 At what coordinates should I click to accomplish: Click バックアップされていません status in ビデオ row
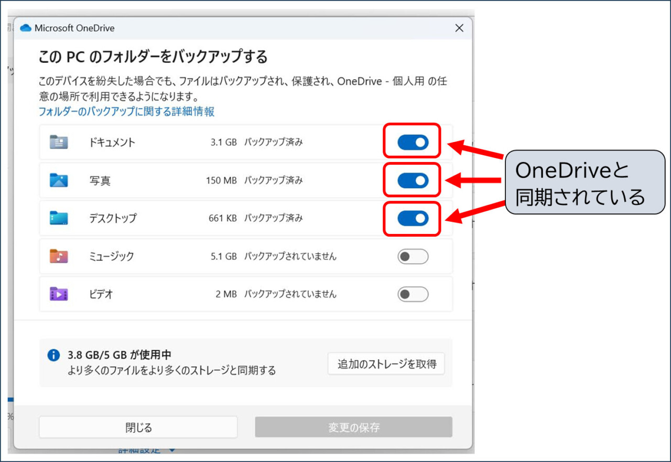click(290, 294)
